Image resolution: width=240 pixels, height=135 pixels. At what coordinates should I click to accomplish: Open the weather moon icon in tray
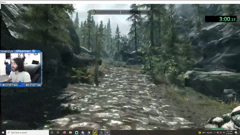click(199, 132)
